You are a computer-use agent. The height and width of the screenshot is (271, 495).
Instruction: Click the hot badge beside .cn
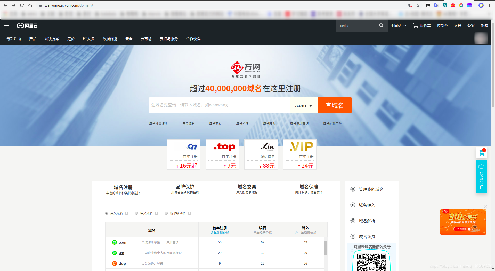[115, 253]
